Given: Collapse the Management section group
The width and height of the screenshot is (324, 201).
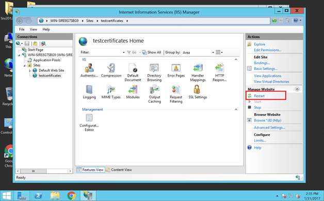Looking at the screenshot, I should tap(236, 109).
